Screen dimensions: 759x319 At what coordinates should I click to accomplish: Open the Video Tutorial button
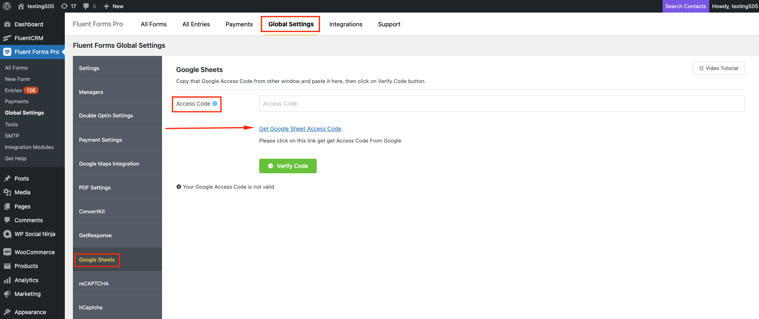click(718, 68)
